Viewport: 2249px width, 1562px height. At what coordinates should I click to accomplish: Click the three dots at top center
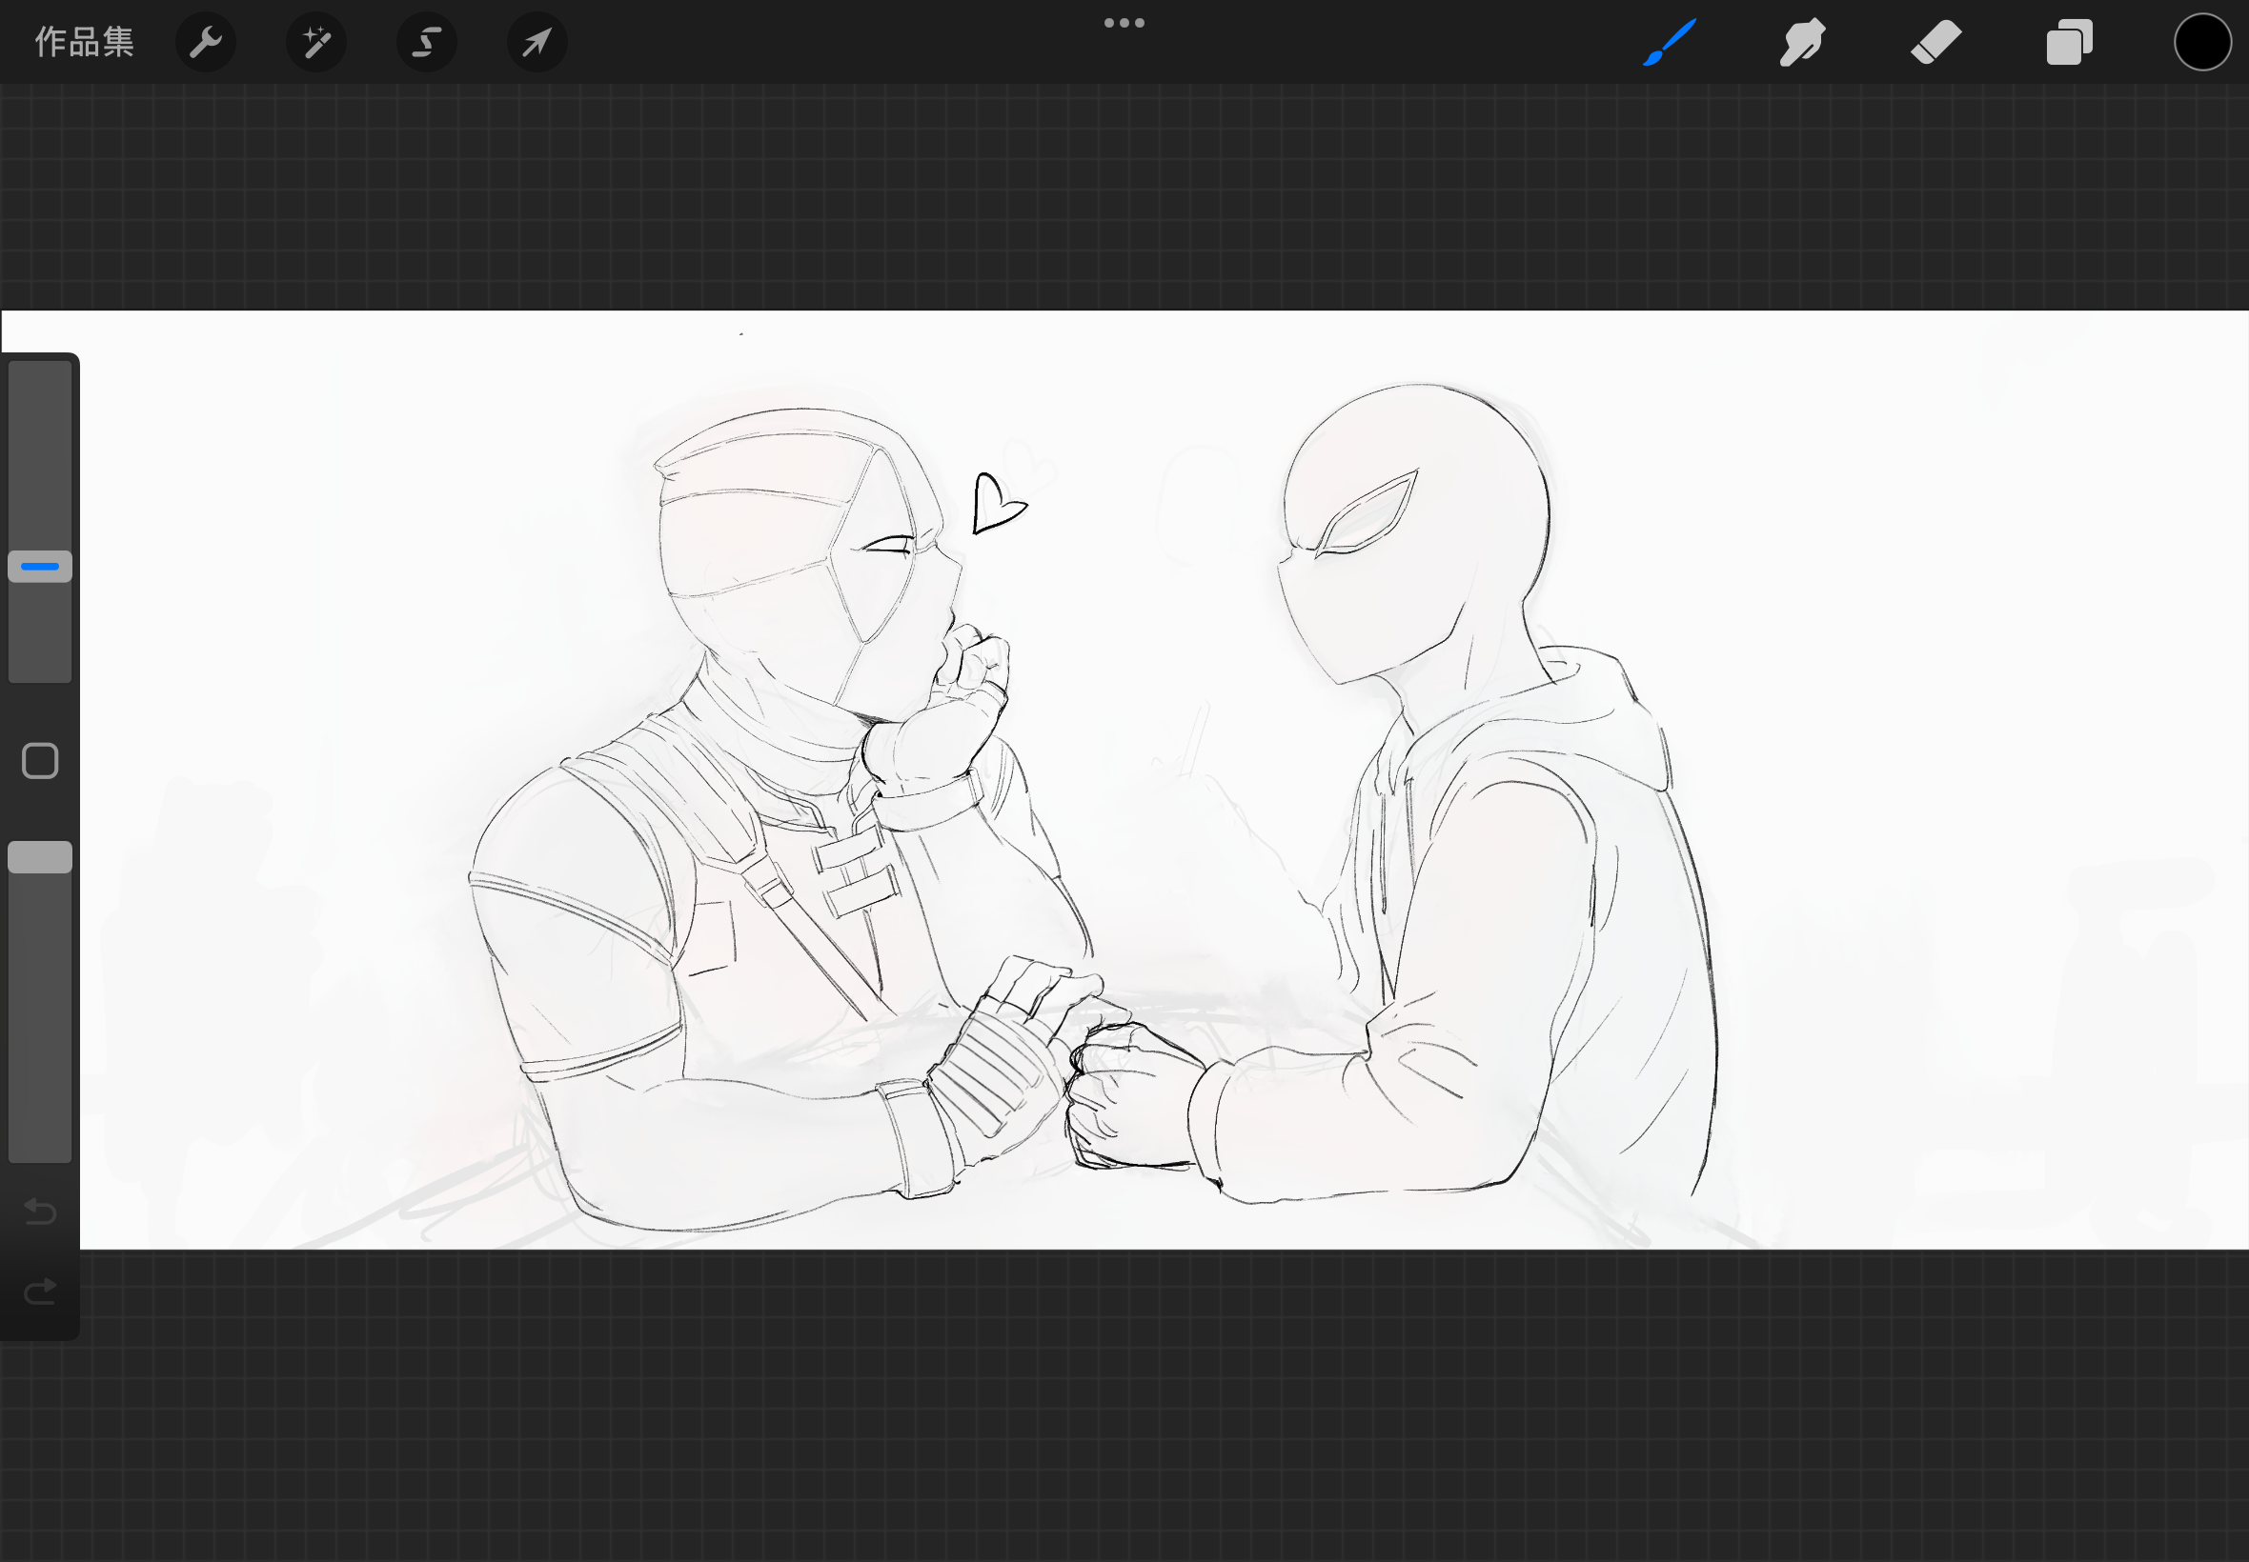point(1124,23)
